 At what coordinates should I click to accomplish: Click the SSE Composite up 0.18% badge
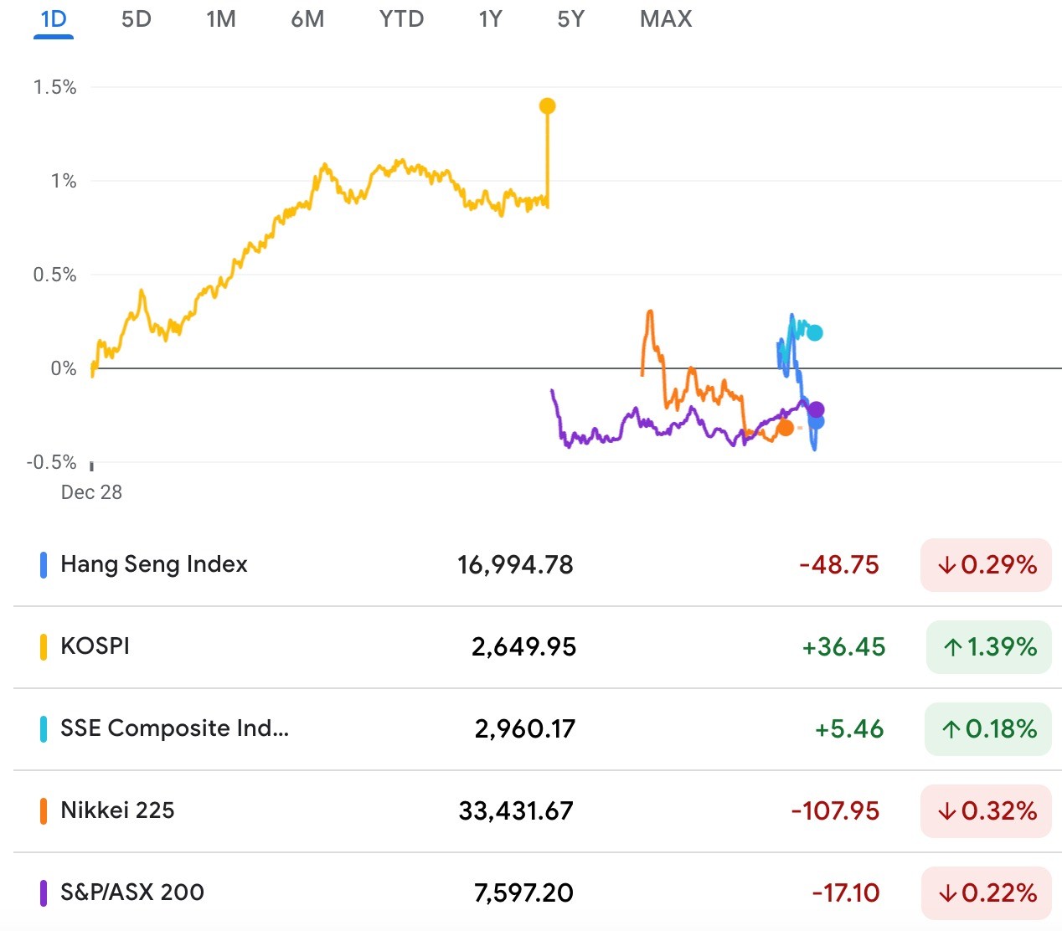click(987, 729)
